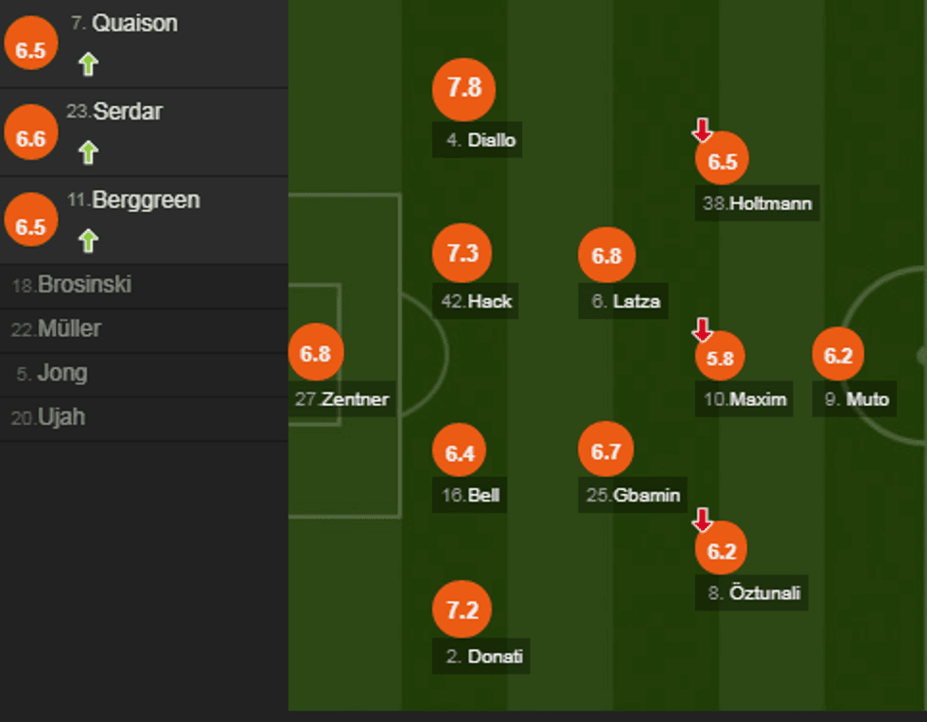Click Muto's 6.2 rating circle
The image size is (927, 722).
tap(838, 356)
